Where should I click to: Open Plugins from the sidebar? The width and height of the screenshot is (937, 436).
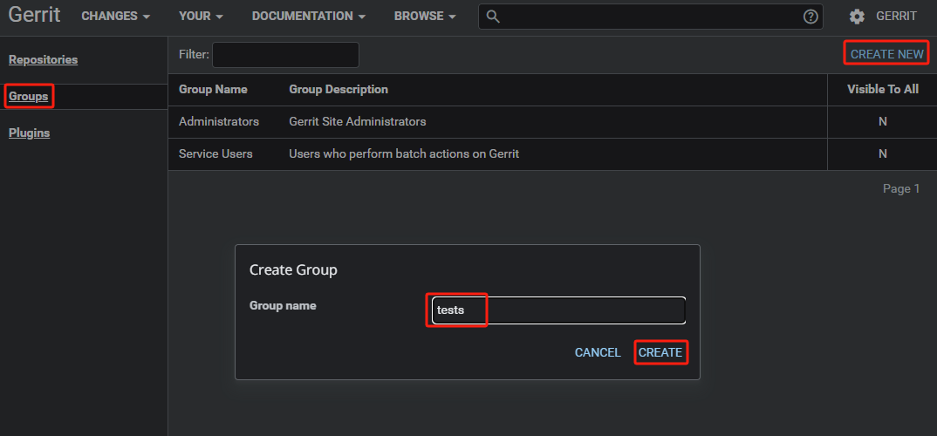pos(29,133)
